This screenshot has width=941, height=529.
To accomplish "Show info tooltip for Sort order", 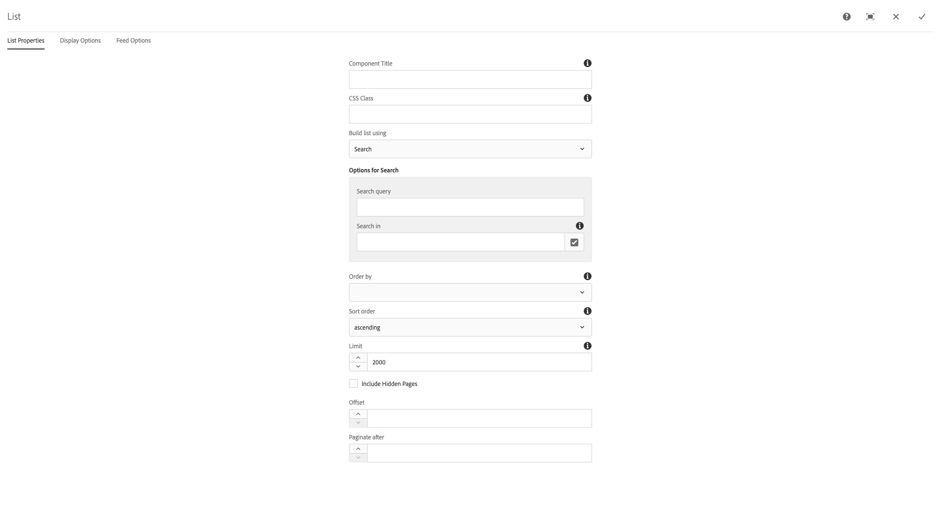I will 588,311.
